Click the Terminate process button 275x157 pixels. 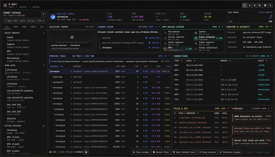point(230,152)
